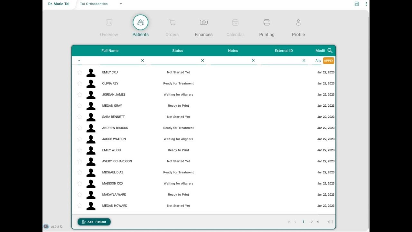Sort by Status column header
412x232 pixels.
178,51
